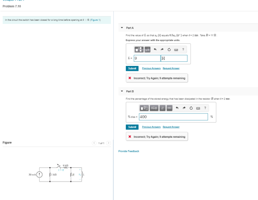Open Request Answer link for Part B
The width and height of the screenshot is (258, 200).
click(171, 127)
